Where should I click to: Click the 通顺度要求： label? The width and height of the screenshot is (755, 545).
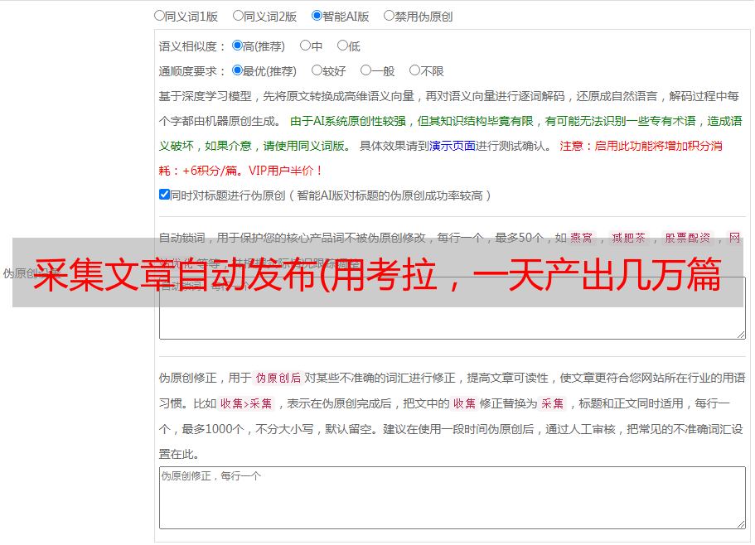point(192,72)
